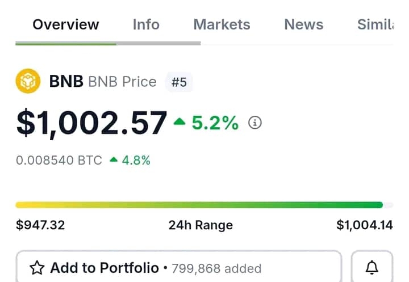Select the Overview tab
This screenshot has height=282, width=409.
coord(65,24)
